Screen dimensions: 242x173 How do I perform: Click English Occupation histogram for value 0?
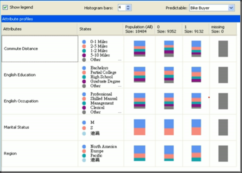[169, 101]
